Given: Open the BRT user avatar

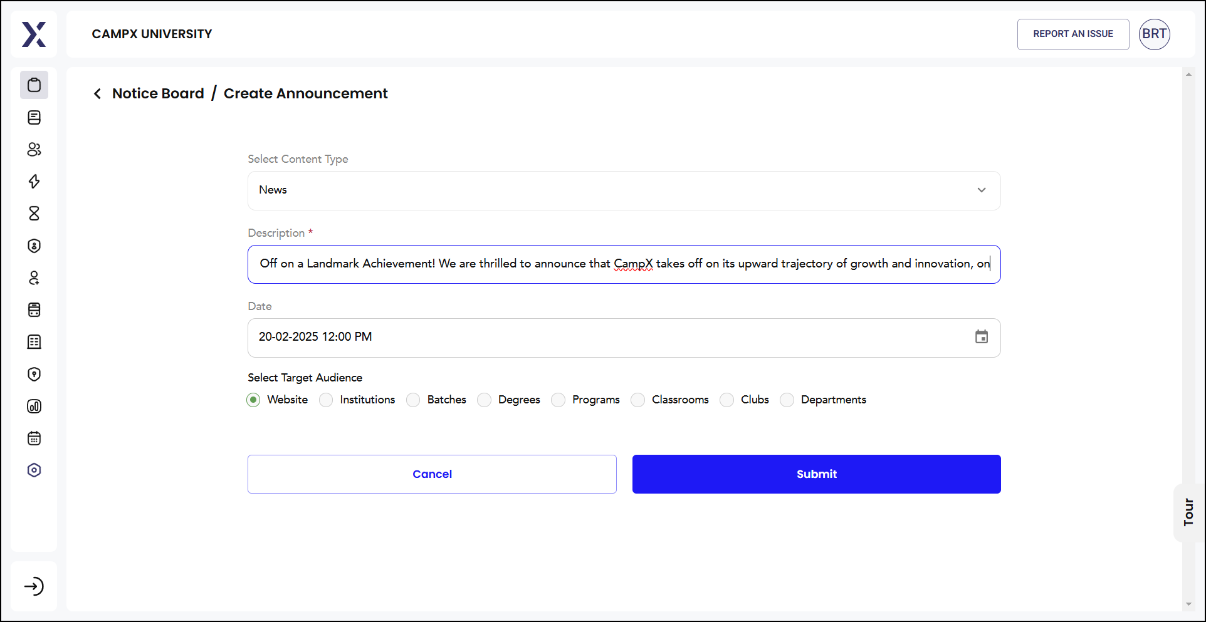Looking at the screenshot, I should click(1154, 34).
